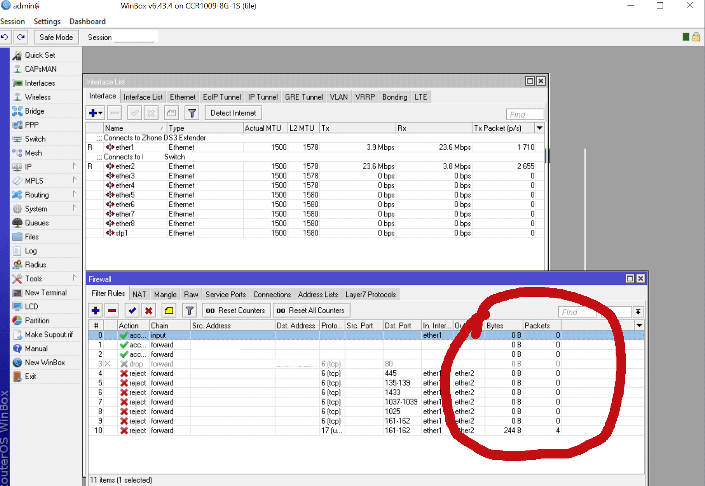Viewport: 705px width, 486px height.
Task: Open the Settings menu
Action: pyautogui.click(x=47, y=22)
